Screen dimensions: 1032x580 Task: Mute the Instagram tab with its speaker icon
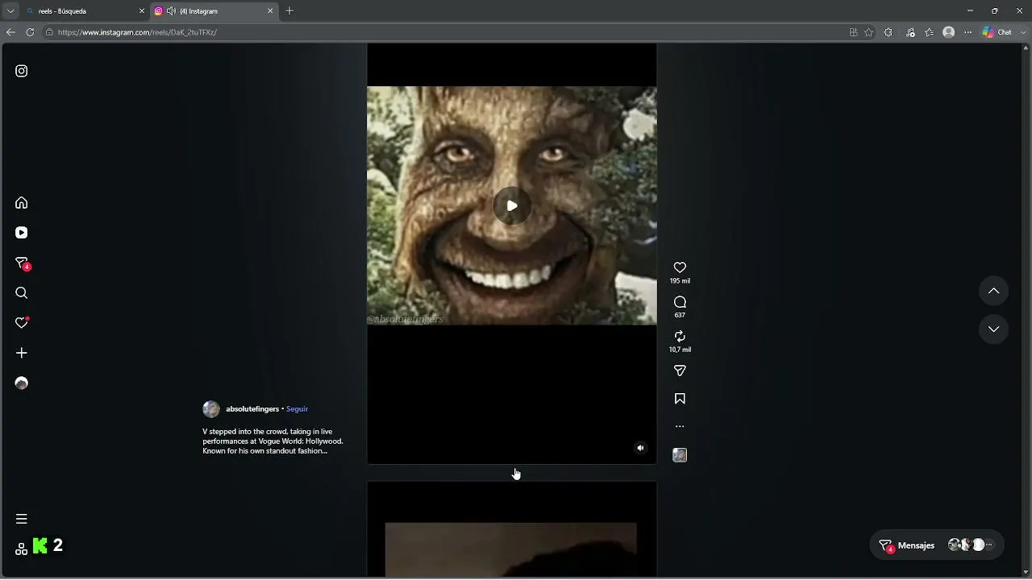[x=171, y=11]
